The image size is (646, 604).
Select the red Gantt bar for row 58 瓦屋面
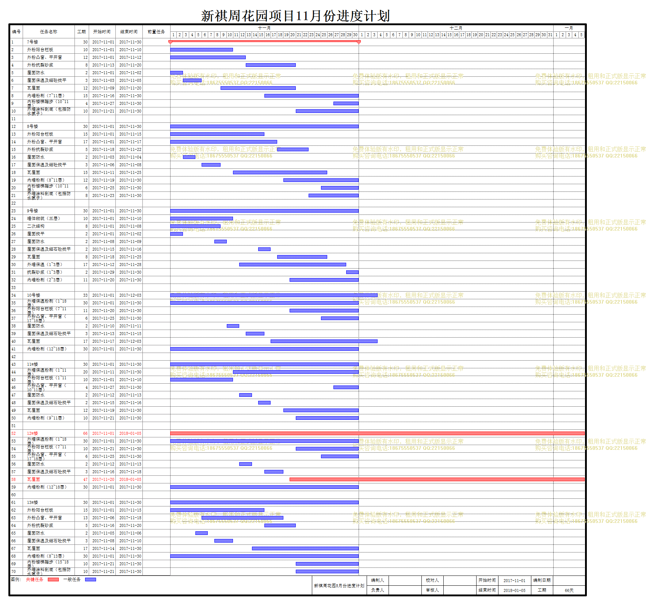point(437,479)
